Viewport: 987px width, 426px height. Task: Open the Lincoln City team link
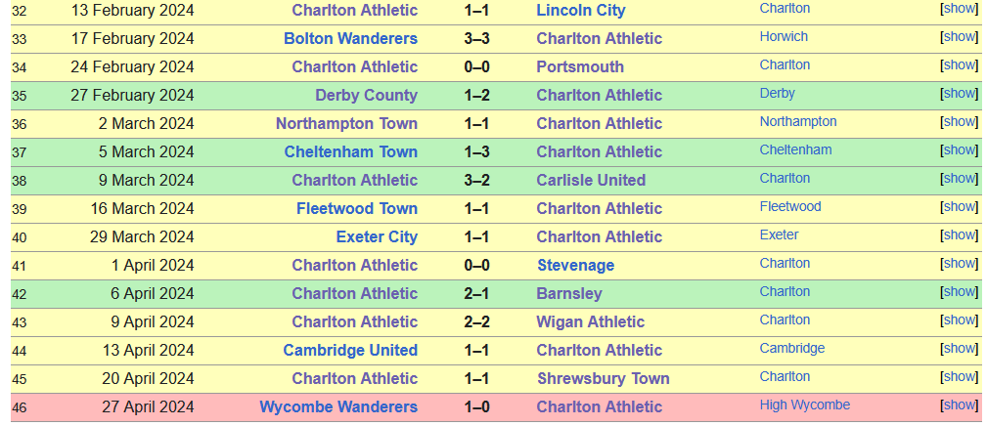(581, 10)
